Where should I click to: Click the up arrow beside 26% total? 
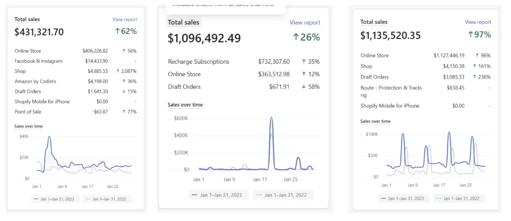coord(296,37)
